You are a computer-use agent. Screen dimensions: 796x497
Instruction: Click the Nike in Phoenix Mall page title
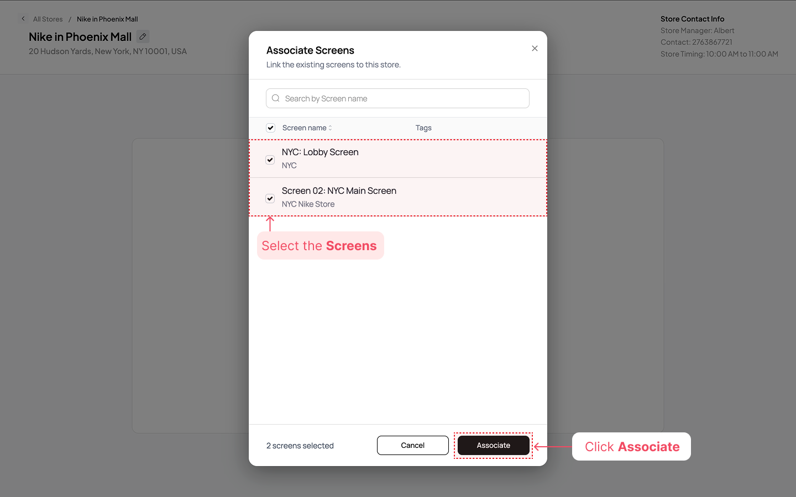coord(80,37)
